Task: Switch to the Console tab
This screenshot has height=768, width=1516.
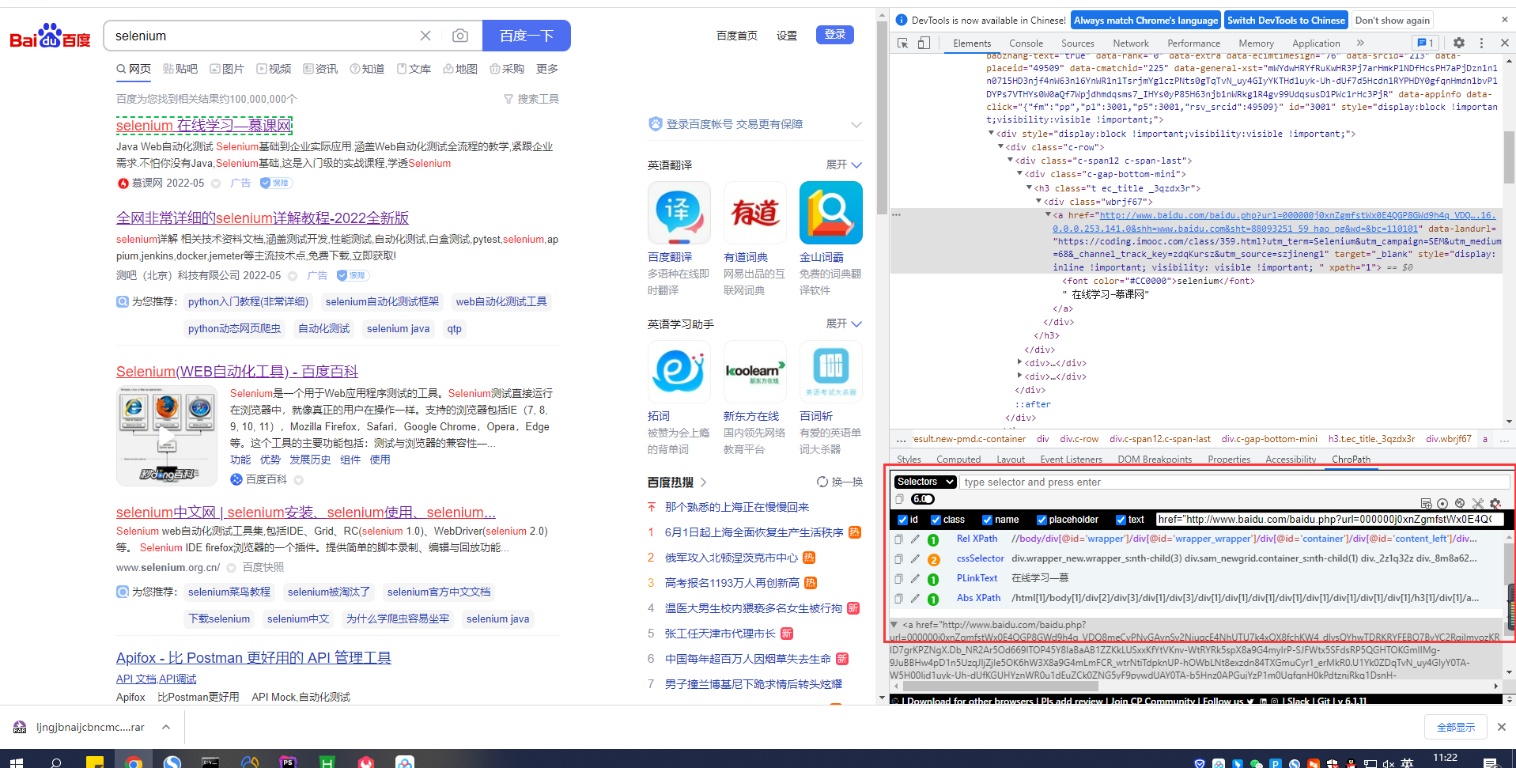Action: point(1026,44)
